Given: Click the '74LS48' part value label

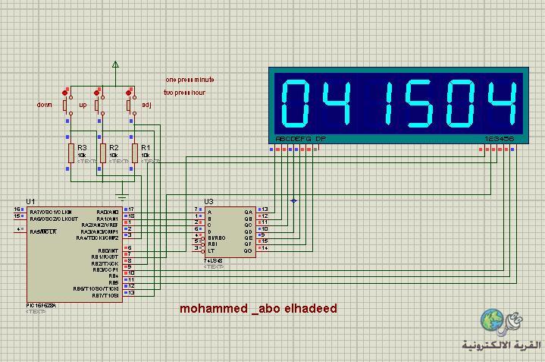Looking at the screenshot, I should point(213,261).
